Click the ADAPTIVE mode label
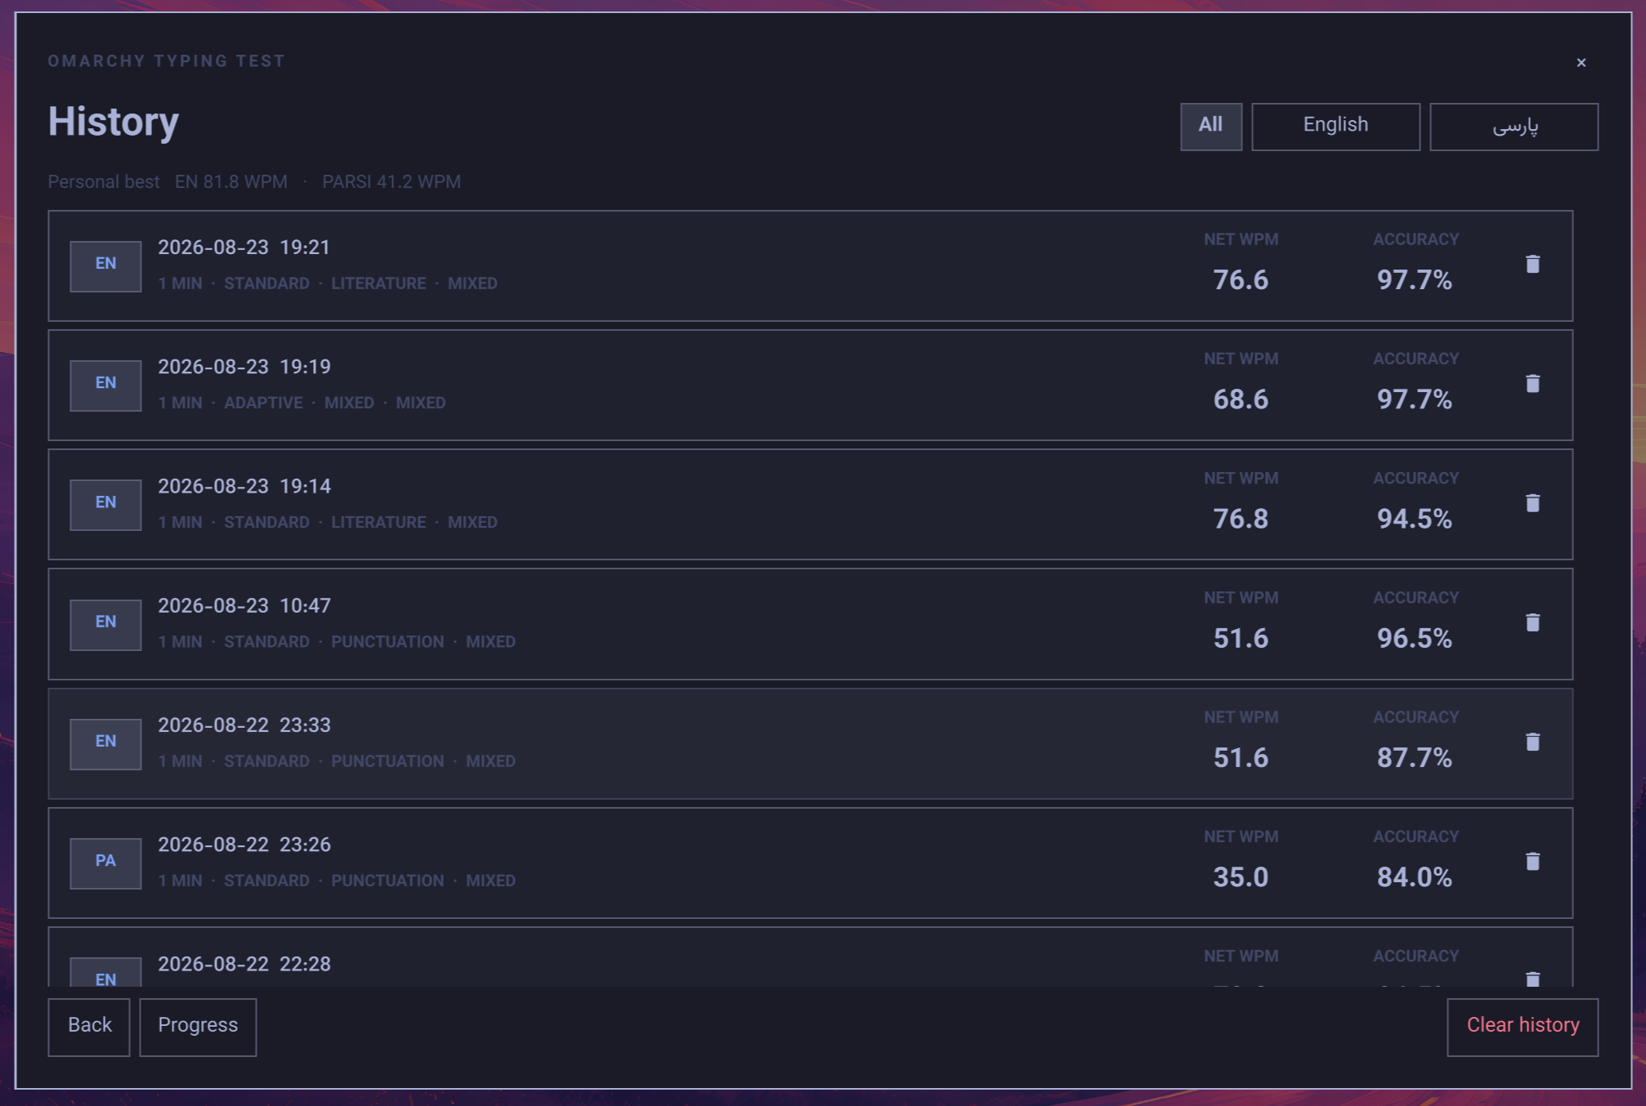1646x1106 pixels. (x=263, y=403)
